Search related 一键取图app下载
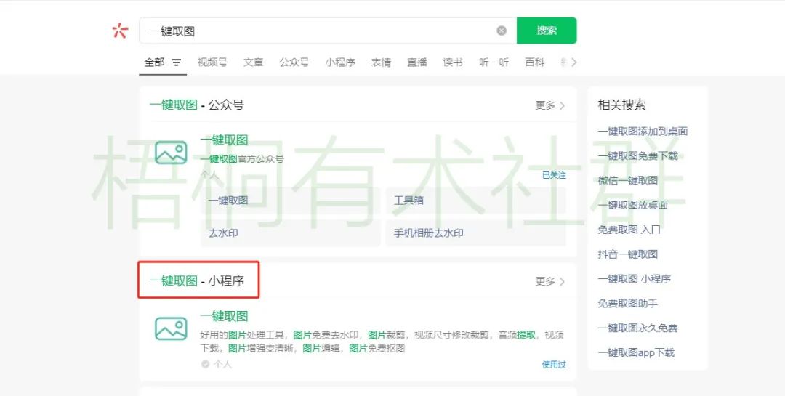 point(636,352)
